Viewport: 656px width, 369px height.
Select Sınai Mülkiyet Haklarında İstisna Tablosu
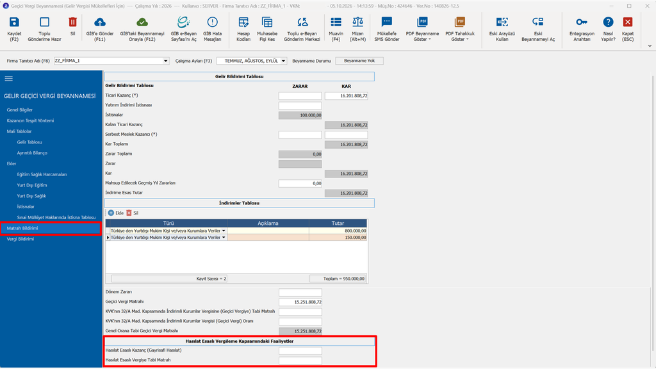pos(56,218)
